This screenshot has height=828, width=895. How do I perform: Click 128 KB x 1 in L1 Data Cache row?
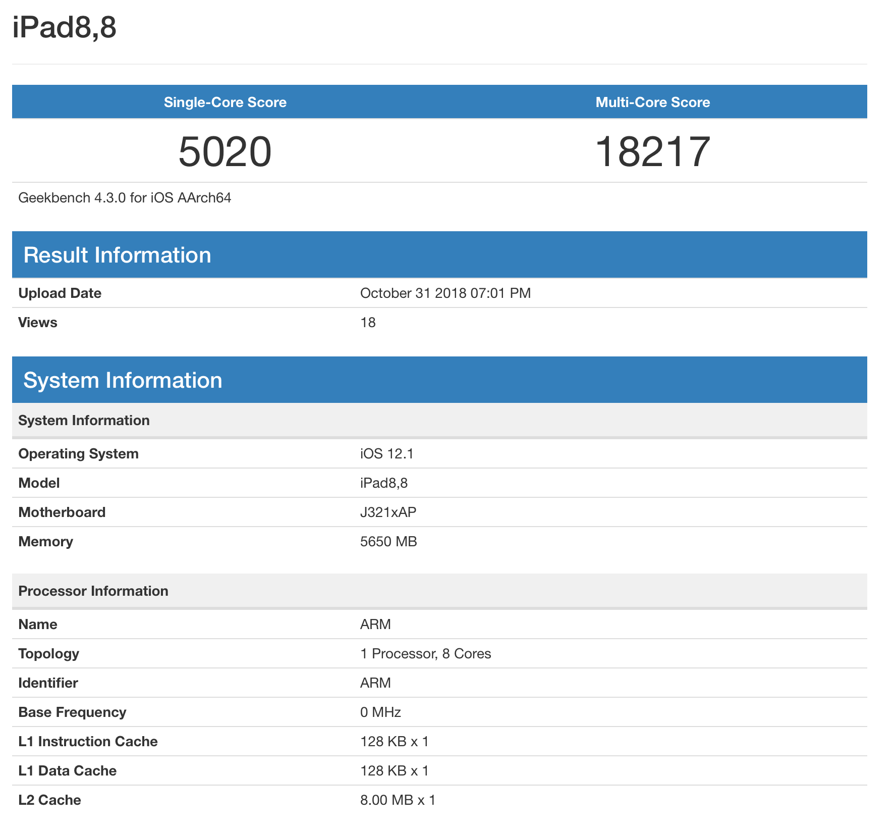pyautogui.click(x=395, y=771)
